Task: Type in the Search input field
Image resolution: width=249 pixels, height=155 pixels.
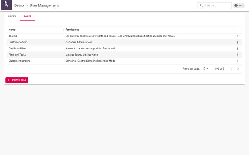Action: (217, 5)
